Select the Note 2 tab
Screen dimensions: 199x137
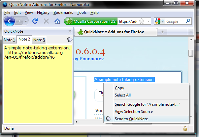[24, 39]
